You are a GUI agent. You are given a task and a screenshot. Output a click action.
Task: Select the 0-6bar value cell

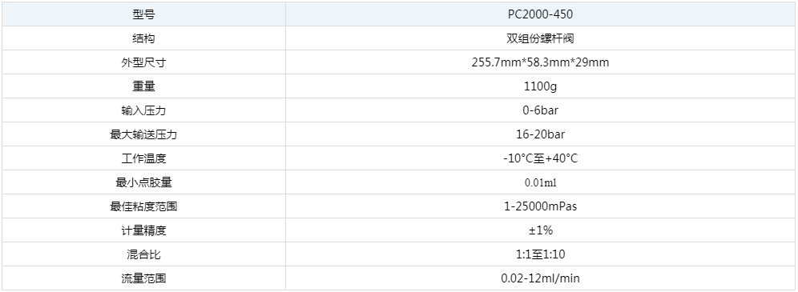tap(541, 110)
